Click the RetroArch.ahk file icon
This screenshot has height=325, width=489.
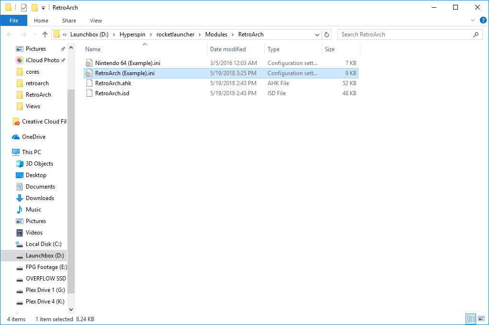[x=89, y=83]
